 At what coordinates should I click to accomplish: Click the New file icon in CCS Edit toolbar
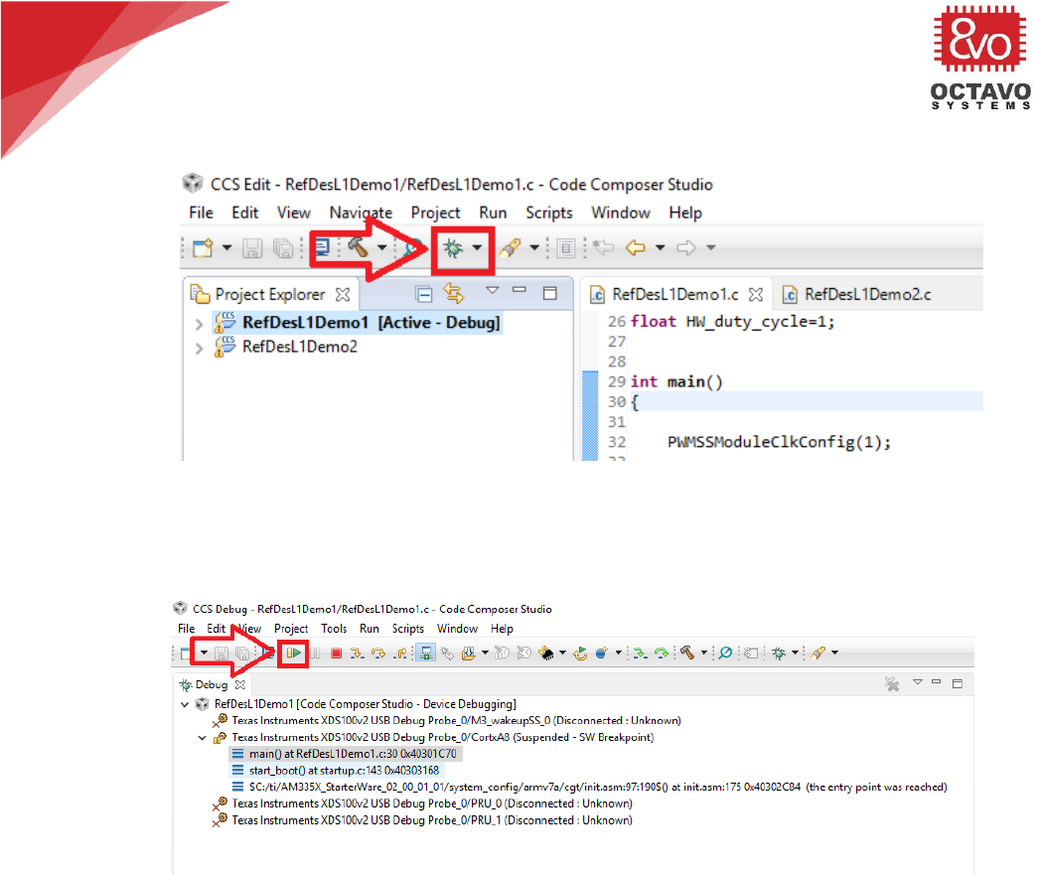203,247
